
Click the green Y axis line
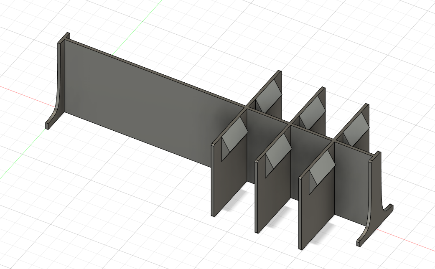point(138,25)
